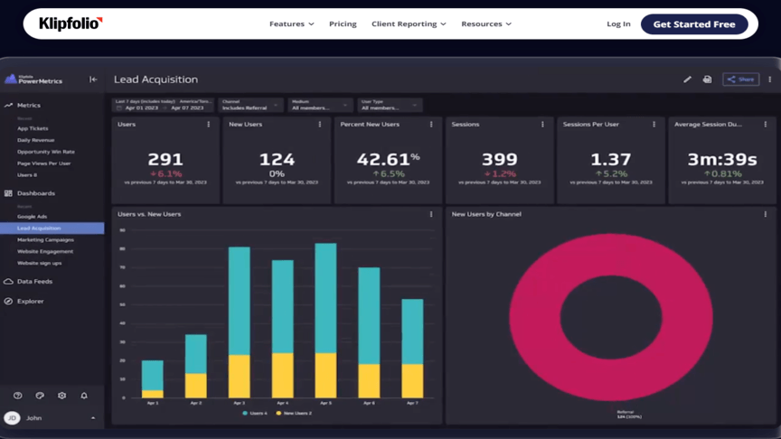Select Page Views Per User metric
The width and height of the screenshot is (781, 439).
coord(43,163)
